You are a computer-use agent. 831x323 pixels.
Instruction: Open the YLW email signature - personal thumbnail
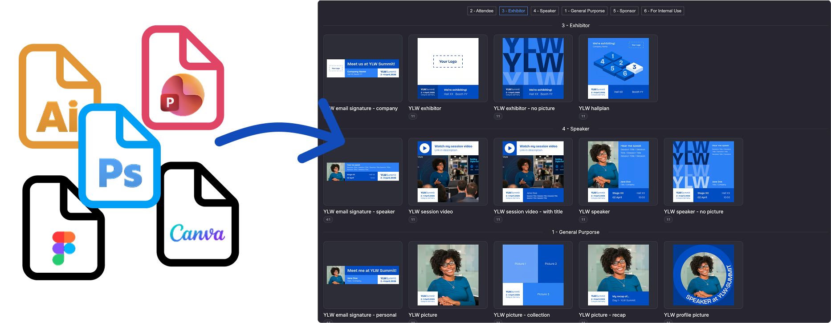[x=363, y=275]
